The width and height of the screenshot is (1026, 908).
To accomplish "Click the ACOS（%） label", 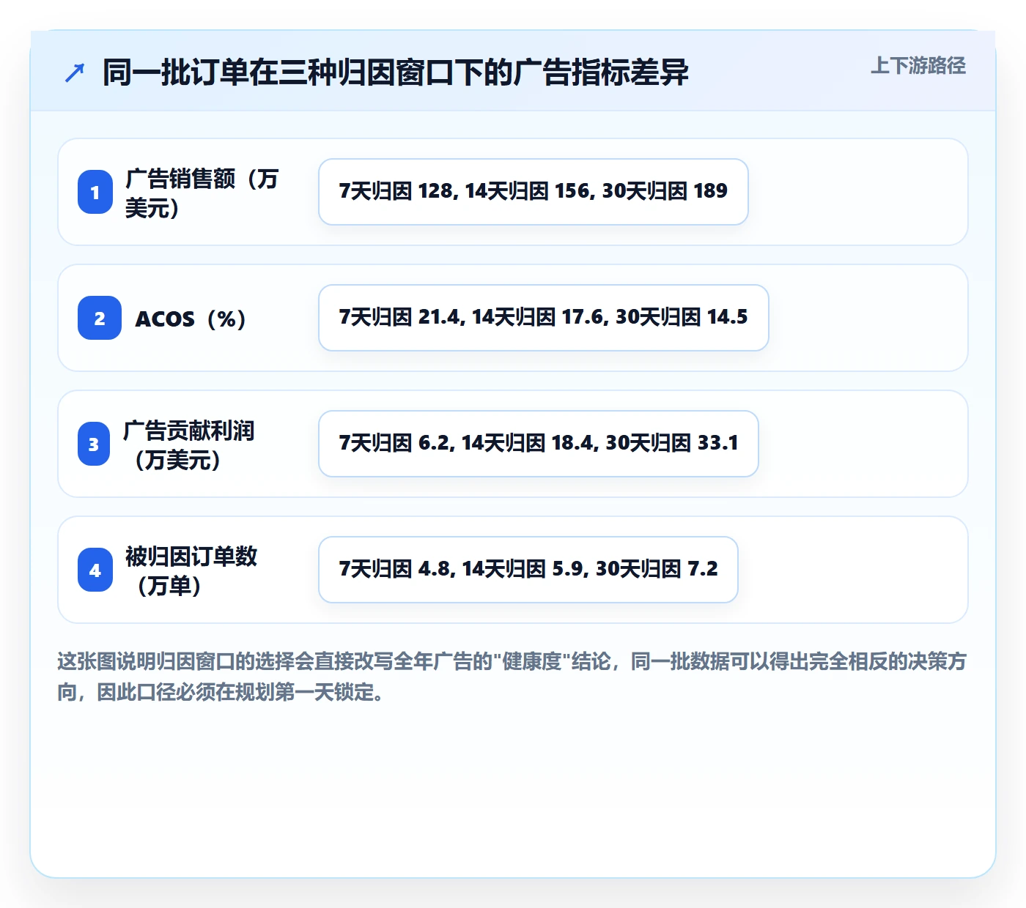I will point(191,319).
